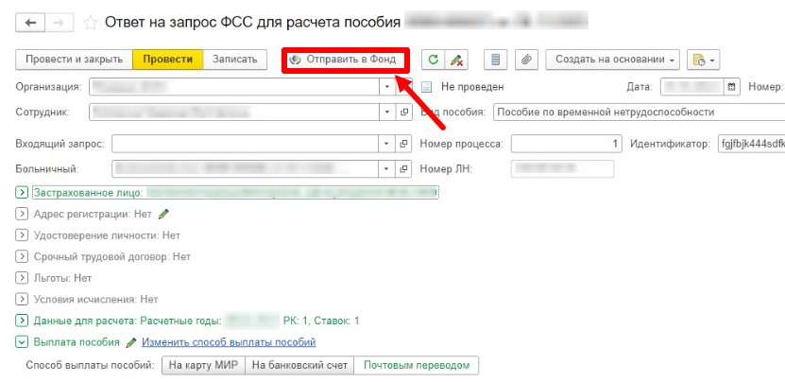The width and height of the screenshot is (785, 382).
Task: Click Не проведен status text
Action: pyautogui.click(x=472, y=87)
